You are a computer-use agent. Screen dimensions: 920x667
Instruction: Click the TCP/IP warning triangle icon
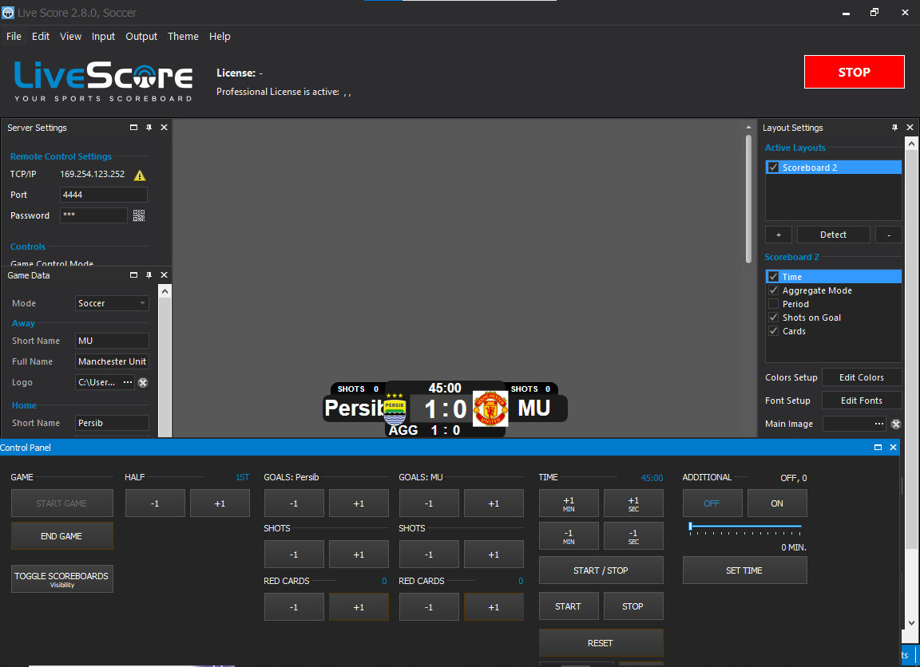pos(140,176)
